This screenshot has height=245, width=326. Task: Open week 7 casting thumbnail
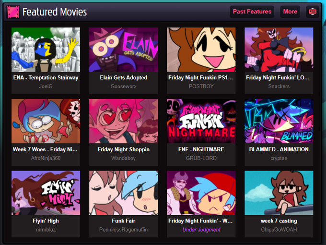pos(279,193)
